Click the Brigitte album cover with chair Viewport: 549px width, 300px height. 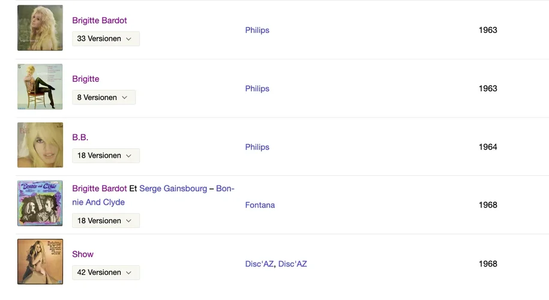click(40, 86)
